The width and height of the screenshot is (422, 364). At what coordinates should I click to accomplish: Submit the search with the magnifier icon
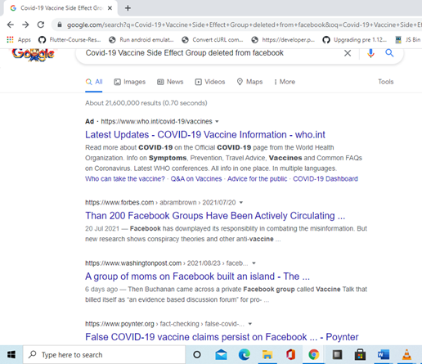[389, 53]
